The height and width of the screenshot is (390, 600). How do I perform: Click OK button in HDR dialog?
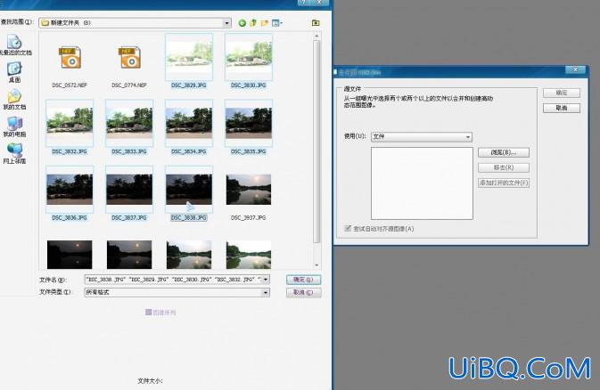pos(562,93)
